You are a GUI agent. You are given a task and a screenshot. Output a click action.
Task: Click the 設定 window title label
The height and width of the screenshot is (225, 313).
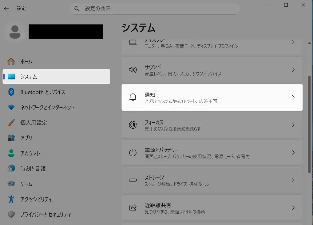pos(21,9)
